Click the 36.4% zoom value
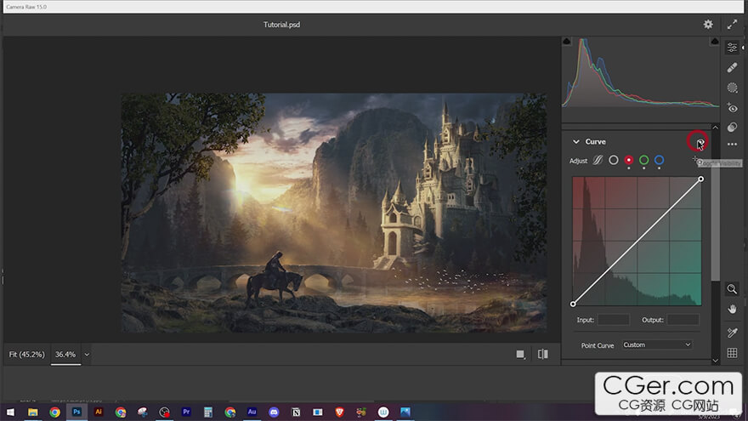This screenshot has width=748, height=421. (x=65, y=355)
